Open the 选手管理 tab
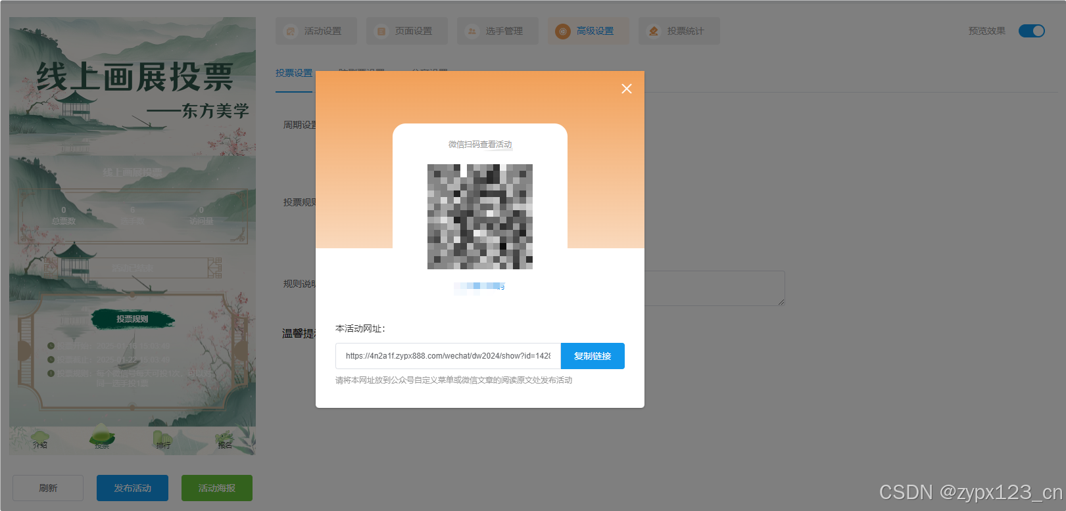 [497, 31]
